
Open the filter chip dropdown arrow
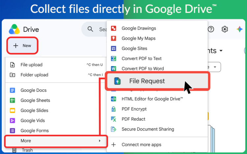coord(215,67)
